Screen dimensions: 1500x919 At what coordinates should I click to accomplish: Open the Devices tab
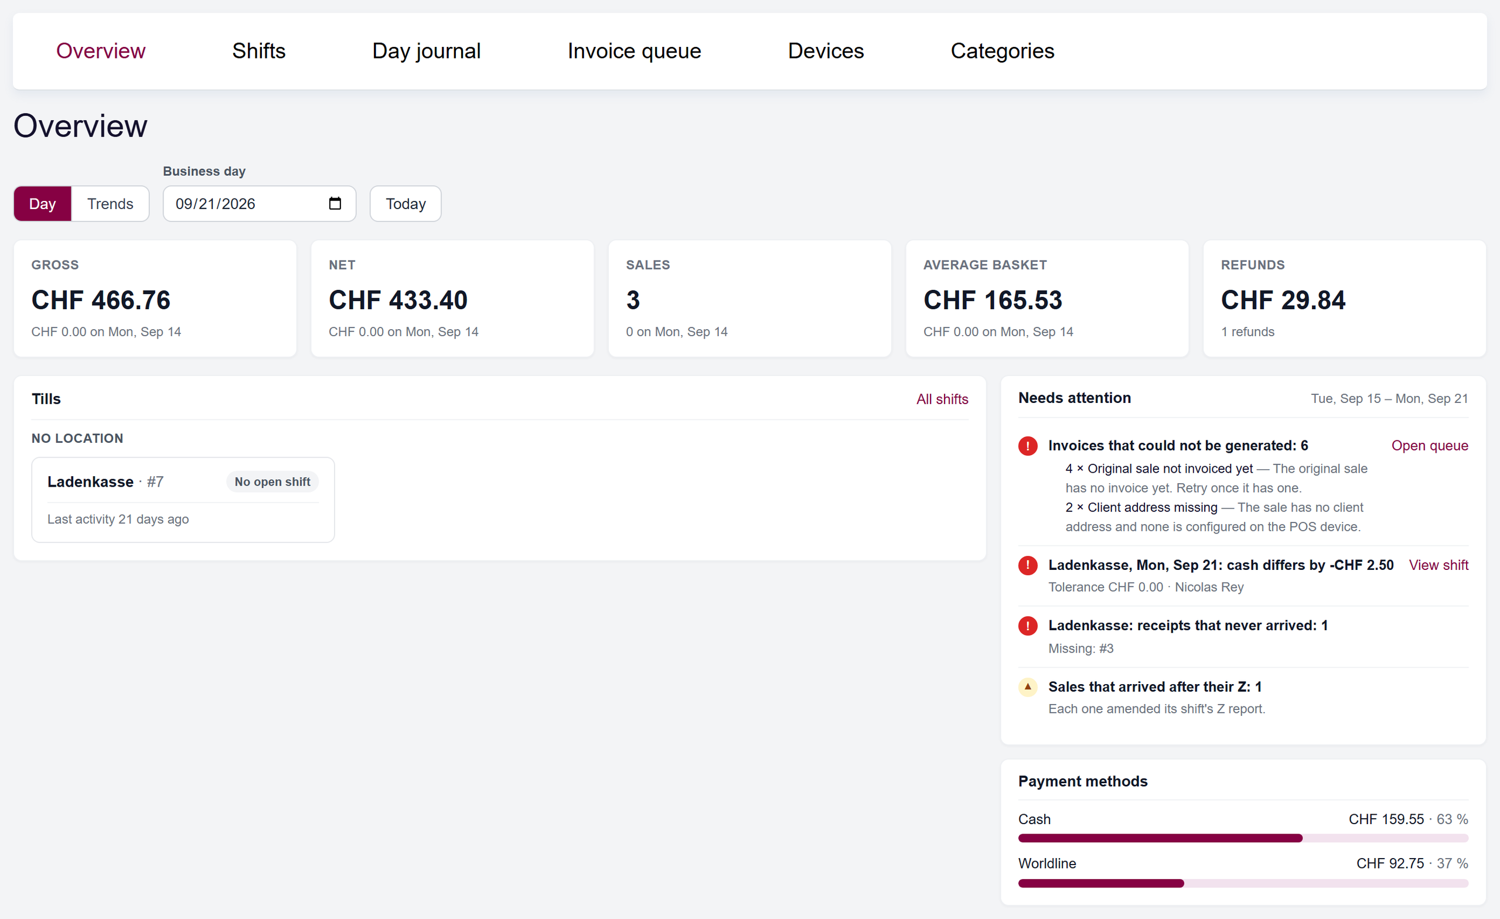(x=826, y=51)
